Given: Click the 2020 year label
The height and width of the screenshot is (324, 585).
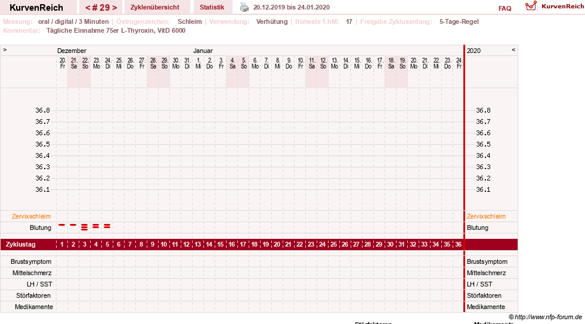Looking at the screenshot, I should coord(474,51).
